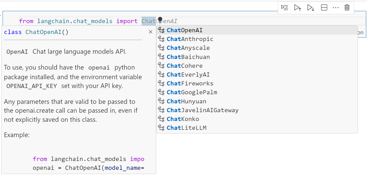Viewport: 367px width, 175px height.
Task: Click class icon beside ChatFireworks
Action: (x=161, y=83)
